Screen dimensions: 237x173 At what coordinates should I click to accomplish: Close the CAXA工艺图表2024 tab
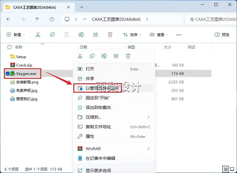[69, 7]
